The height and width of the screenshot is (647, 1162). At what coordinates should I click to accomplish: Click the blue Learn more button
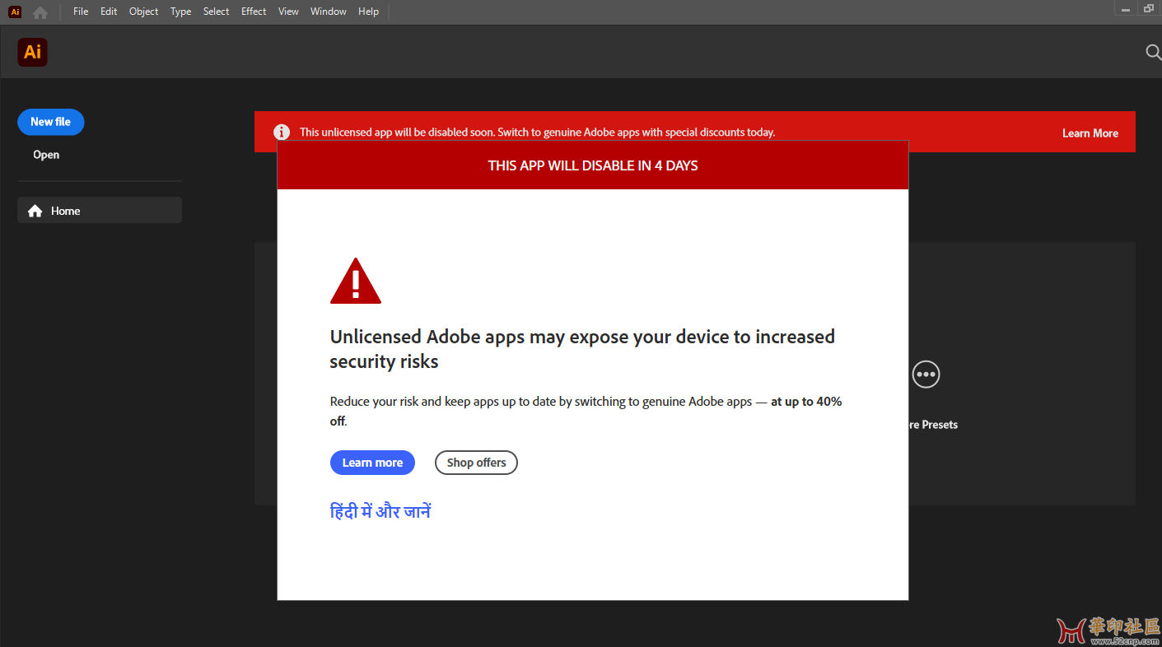tap(372, 463)
